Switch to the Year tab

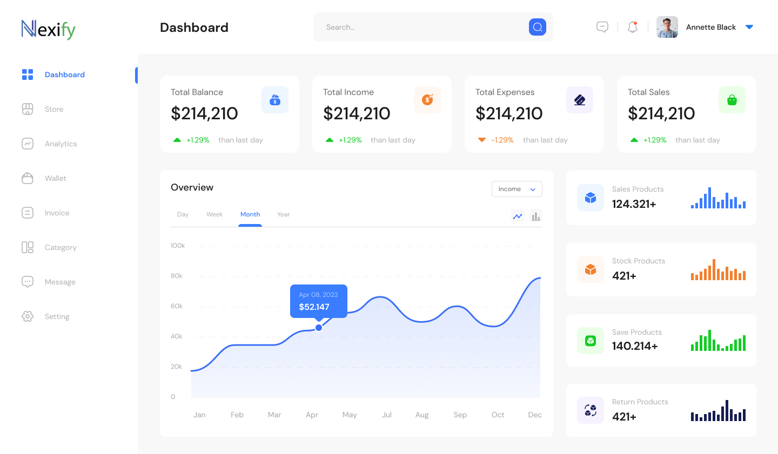[283, 214]
